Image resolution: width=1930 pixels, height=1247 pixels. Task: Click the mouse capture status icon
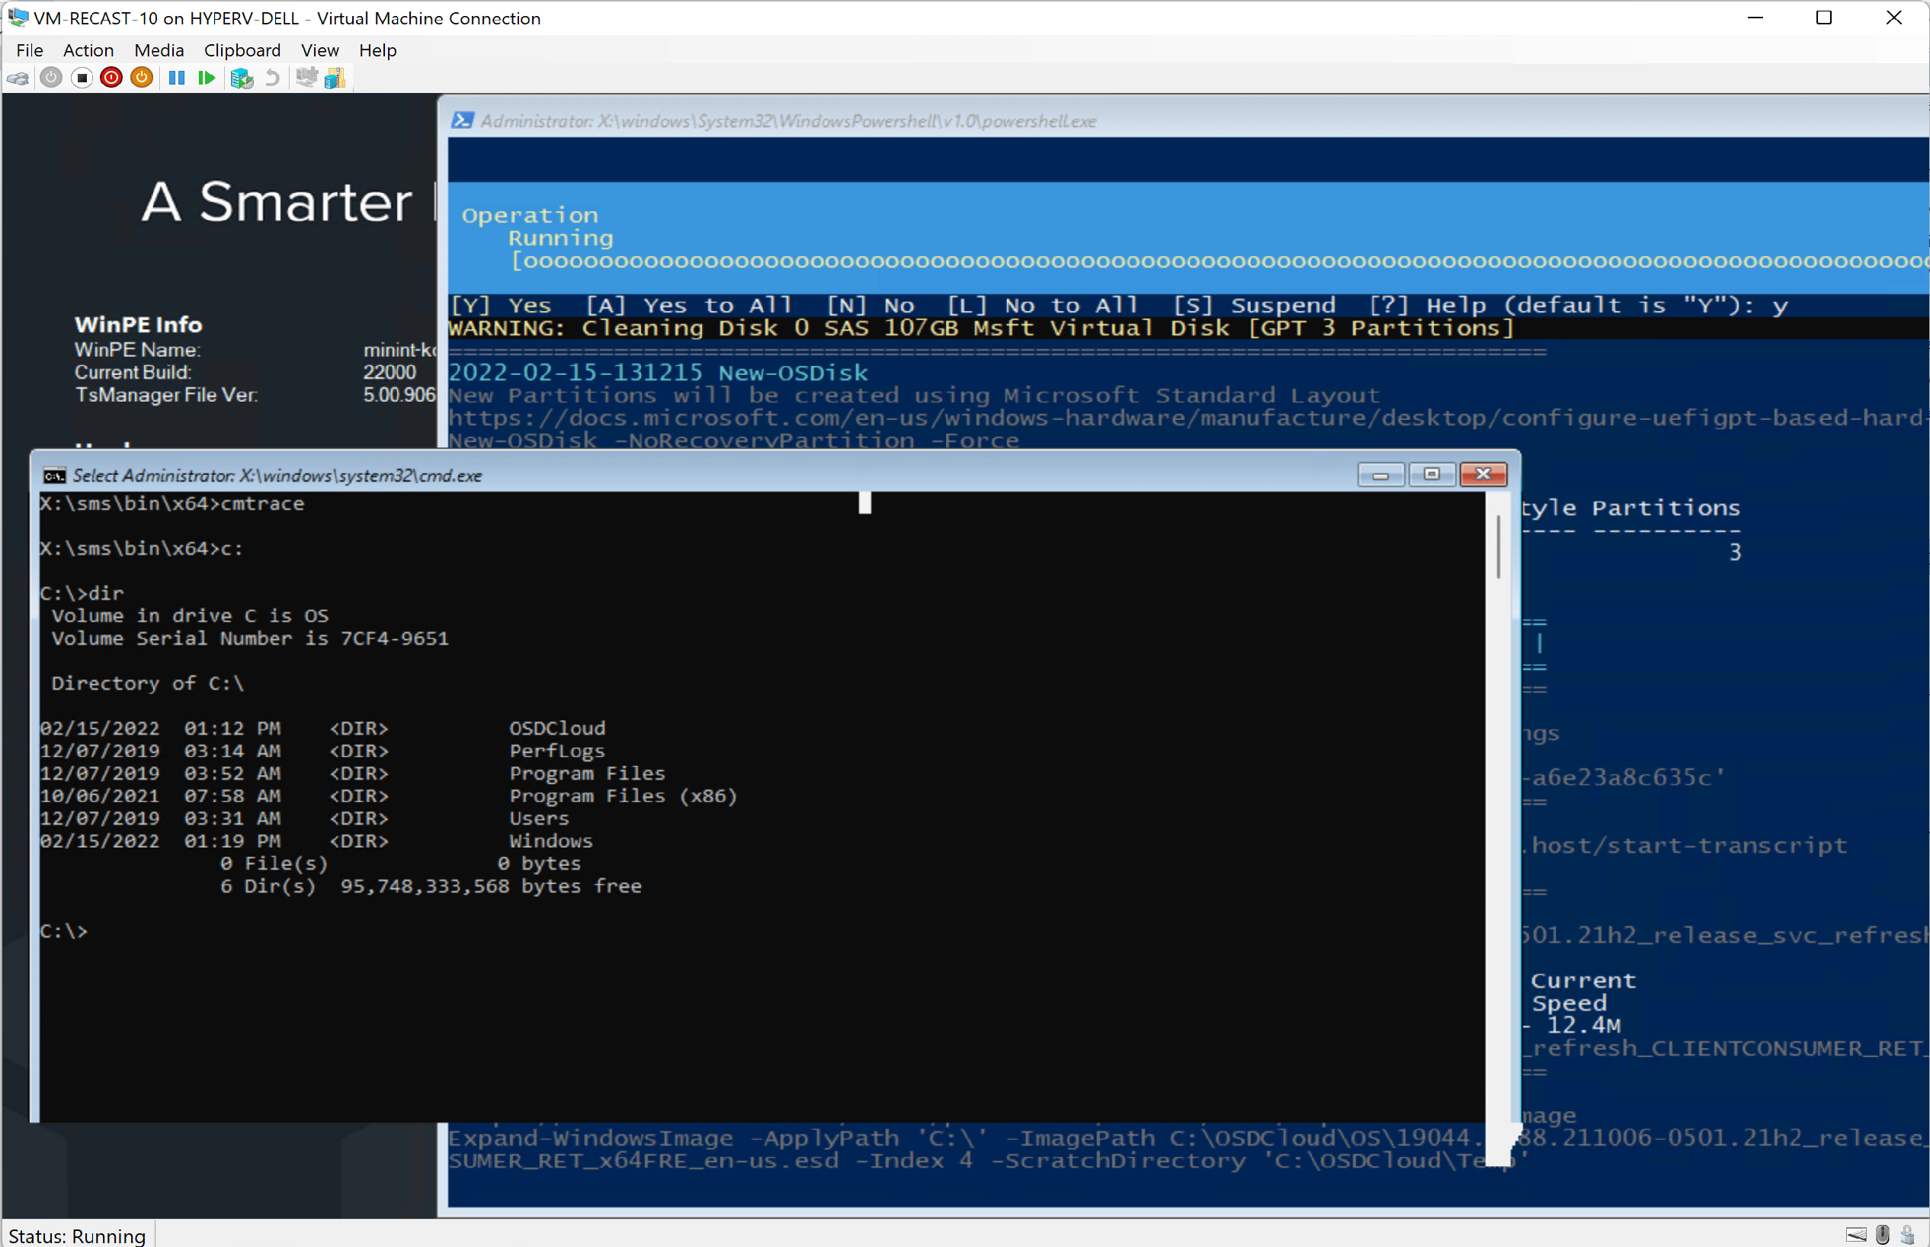pyautogui.click(x=1882, y=1234)
